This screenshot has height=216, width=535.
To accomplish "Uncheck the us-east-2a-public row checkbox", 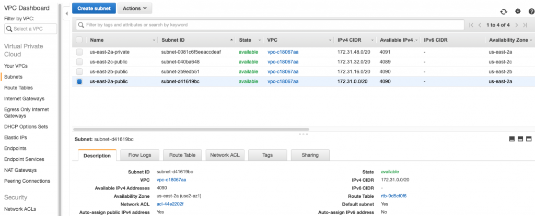I will 79,82.
